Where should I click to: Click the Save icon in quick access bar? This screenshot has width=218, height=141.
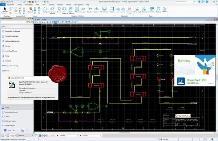click(30, 2)
